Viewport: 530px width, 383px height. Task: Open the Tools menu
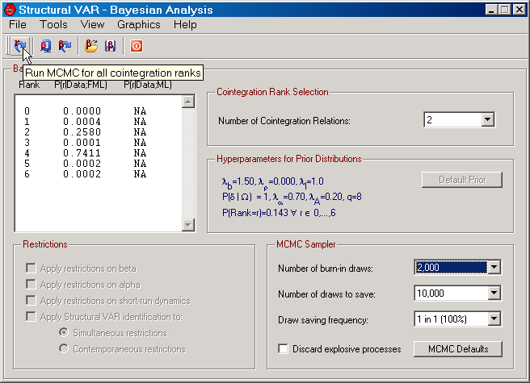(x=53, y=25)
